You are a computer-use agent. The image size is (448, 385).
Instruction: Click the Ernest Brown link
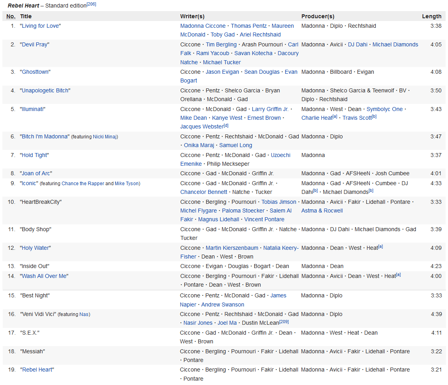tap(264, 118)
